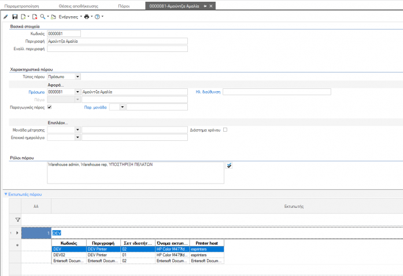The image size is (403, 276).
Task: Click the AA column header
Action: click(36, 206)
